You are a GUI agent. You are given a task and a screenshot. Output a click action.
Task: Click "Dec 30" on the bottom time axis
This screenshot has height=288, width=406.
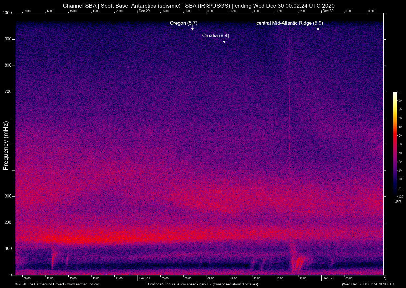tap(328, 278)
